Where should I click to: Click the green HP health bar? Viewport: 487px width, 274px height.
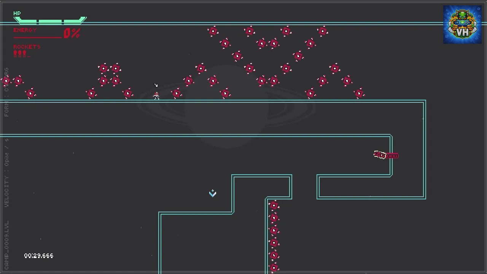50,21
